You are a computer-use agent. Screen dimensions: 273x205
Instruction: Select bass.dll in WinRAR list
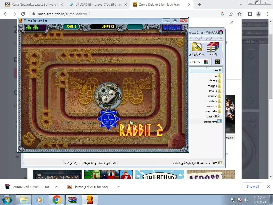tap(214, 116)
